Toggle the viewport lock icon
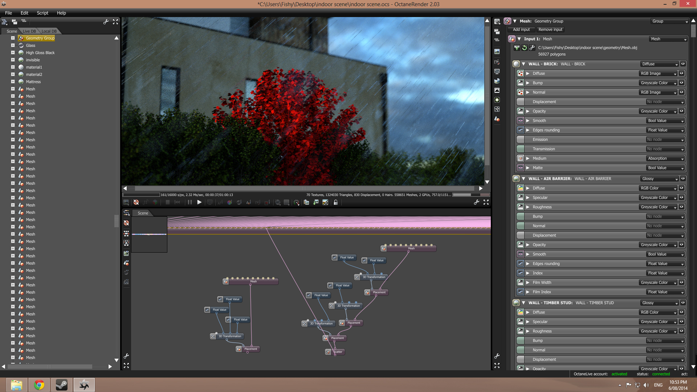Viewport: 697px width, 392px height. (336, 203)
